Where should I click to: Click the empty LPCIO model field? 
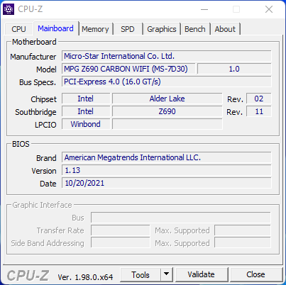pos(167,124)
